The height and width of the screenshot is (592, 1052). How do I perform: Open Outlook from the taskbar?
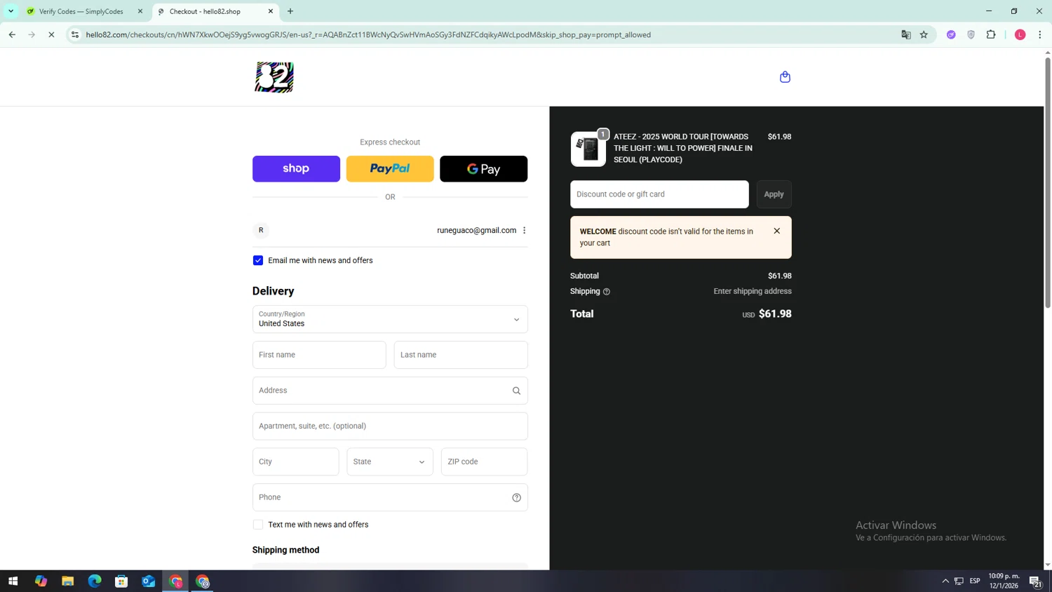pyautogui.click(x=148, y=581)
